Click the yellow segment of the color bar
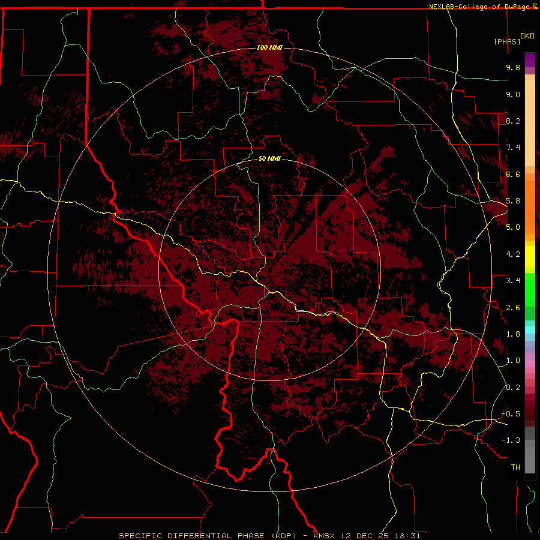Viewport: 540px width, 540px height. click(530, 257)
